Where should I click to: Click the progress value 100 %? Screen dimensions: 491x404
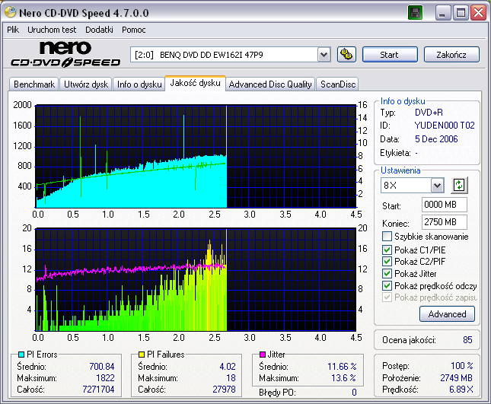(462, 366)
